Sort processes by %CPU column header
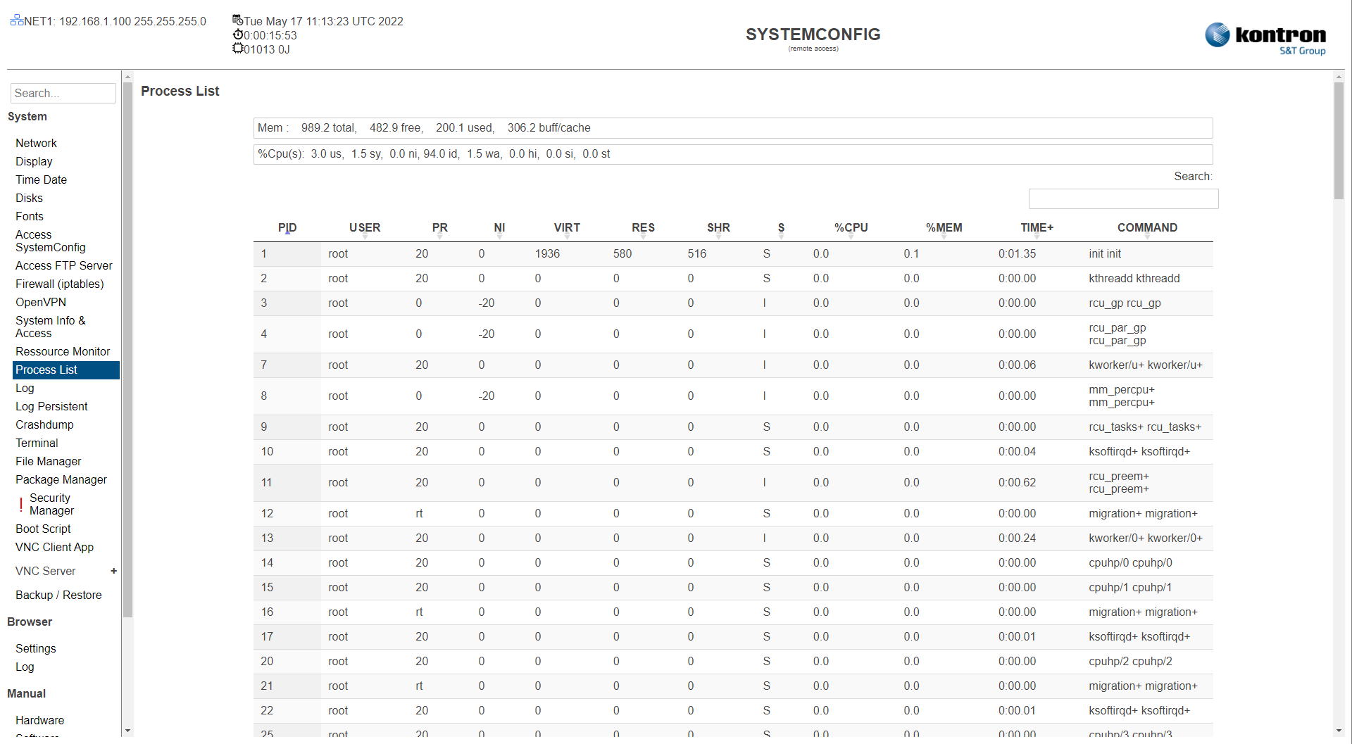The height and width of the screenshot is (744, 1352). [x=851, y=227]
